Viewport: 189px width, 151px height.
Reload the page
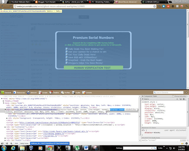tap(11, 6)
